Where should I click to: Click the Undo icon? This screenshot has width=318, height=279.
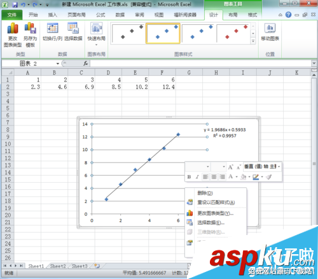click(x=23, y=4)
